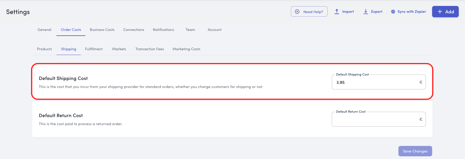Image resolution: width=465 pixels, height=159 pixels.
Task: Go to the Marketing Costs sub-tab
Action: pyautogui.click(x=186, y=49)
